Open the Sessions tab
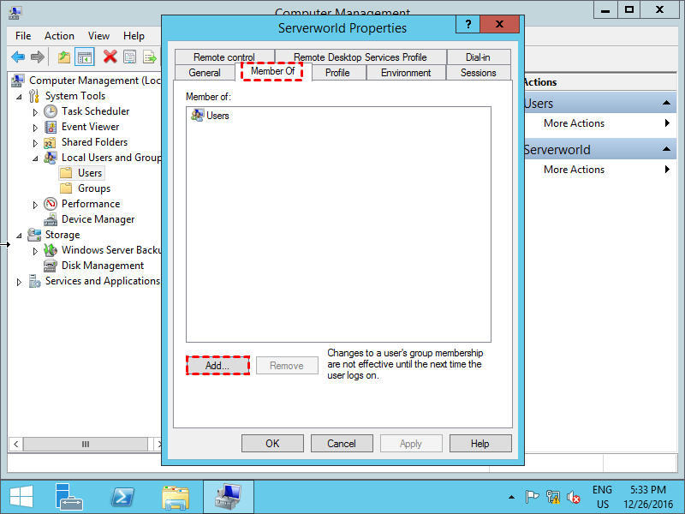685x514 pixels. click(479, 73)
